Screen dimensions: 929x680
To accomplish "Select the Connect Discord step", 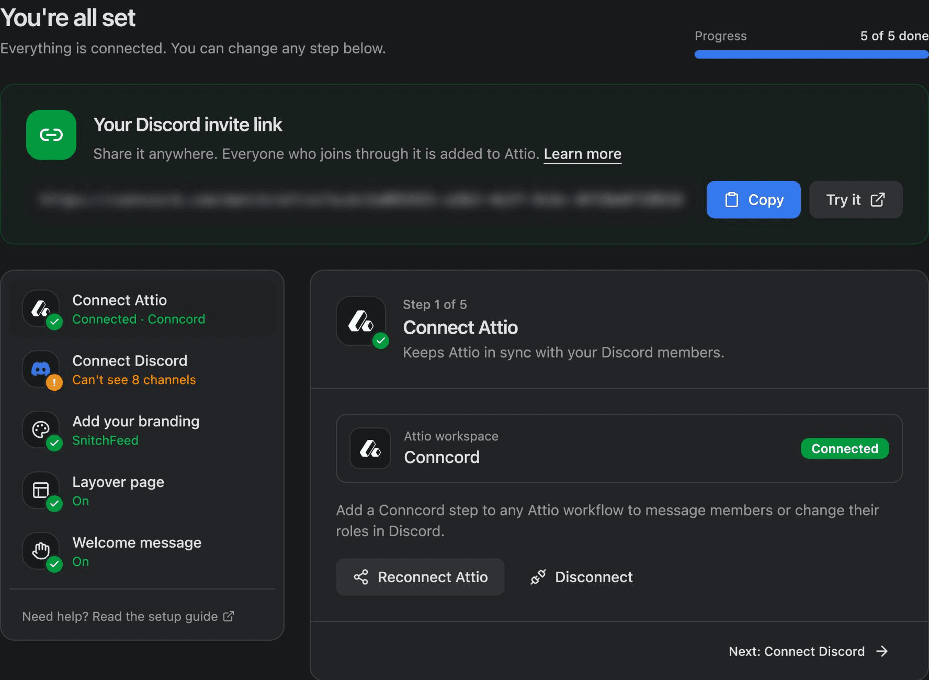I will tap(142, 369).
